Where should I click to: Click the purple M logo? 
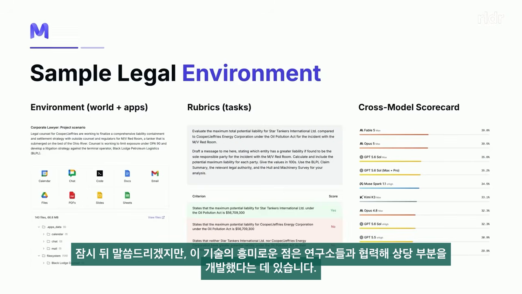tap(39, 31)
